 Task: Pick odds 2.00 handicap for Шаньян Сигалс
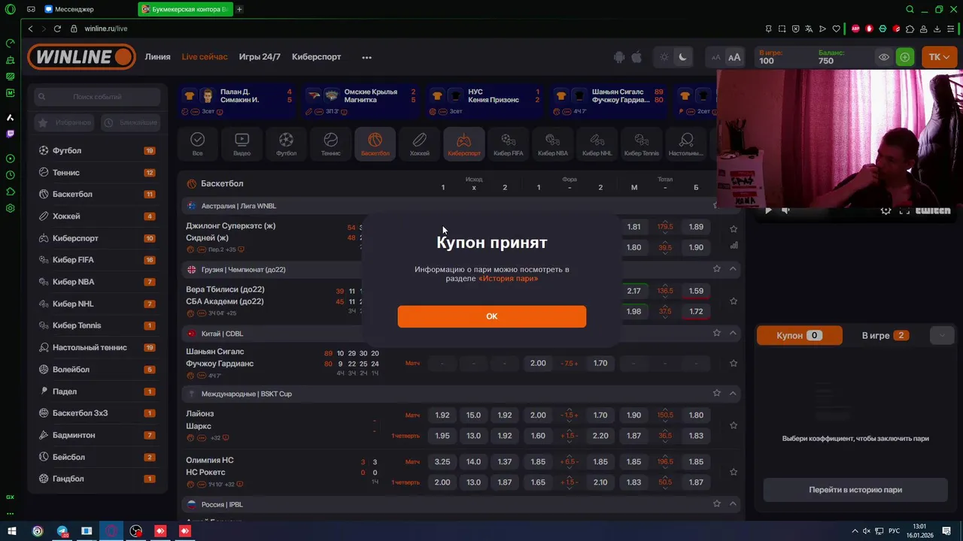[538, 364]
